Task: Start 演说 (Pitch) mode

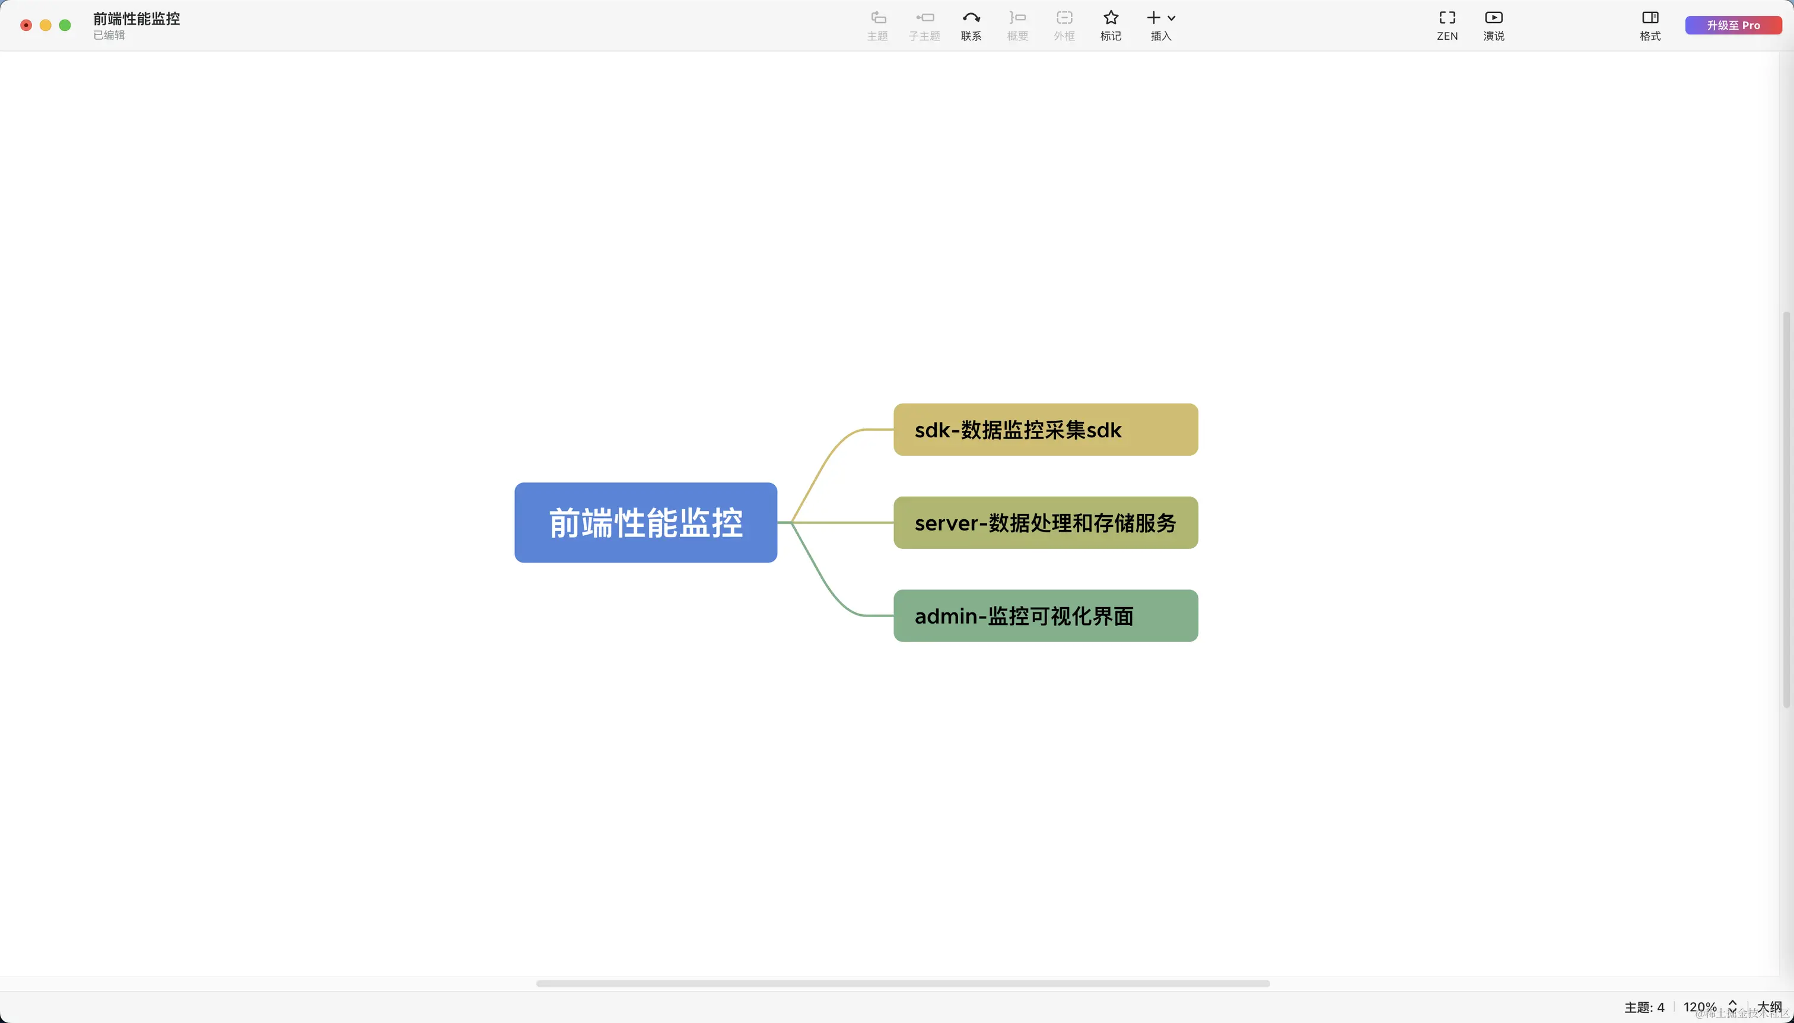Action: point(1493,24)
